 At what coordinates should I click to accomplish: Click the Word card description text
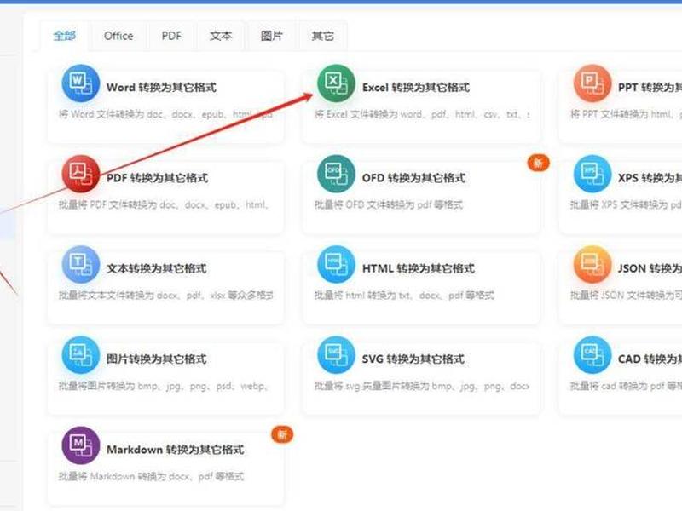[x=165, y=114]
